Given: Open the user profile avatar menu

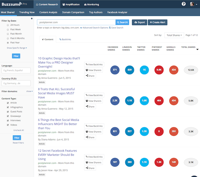Looking at the screenshot, I should (x=193, y=4).
